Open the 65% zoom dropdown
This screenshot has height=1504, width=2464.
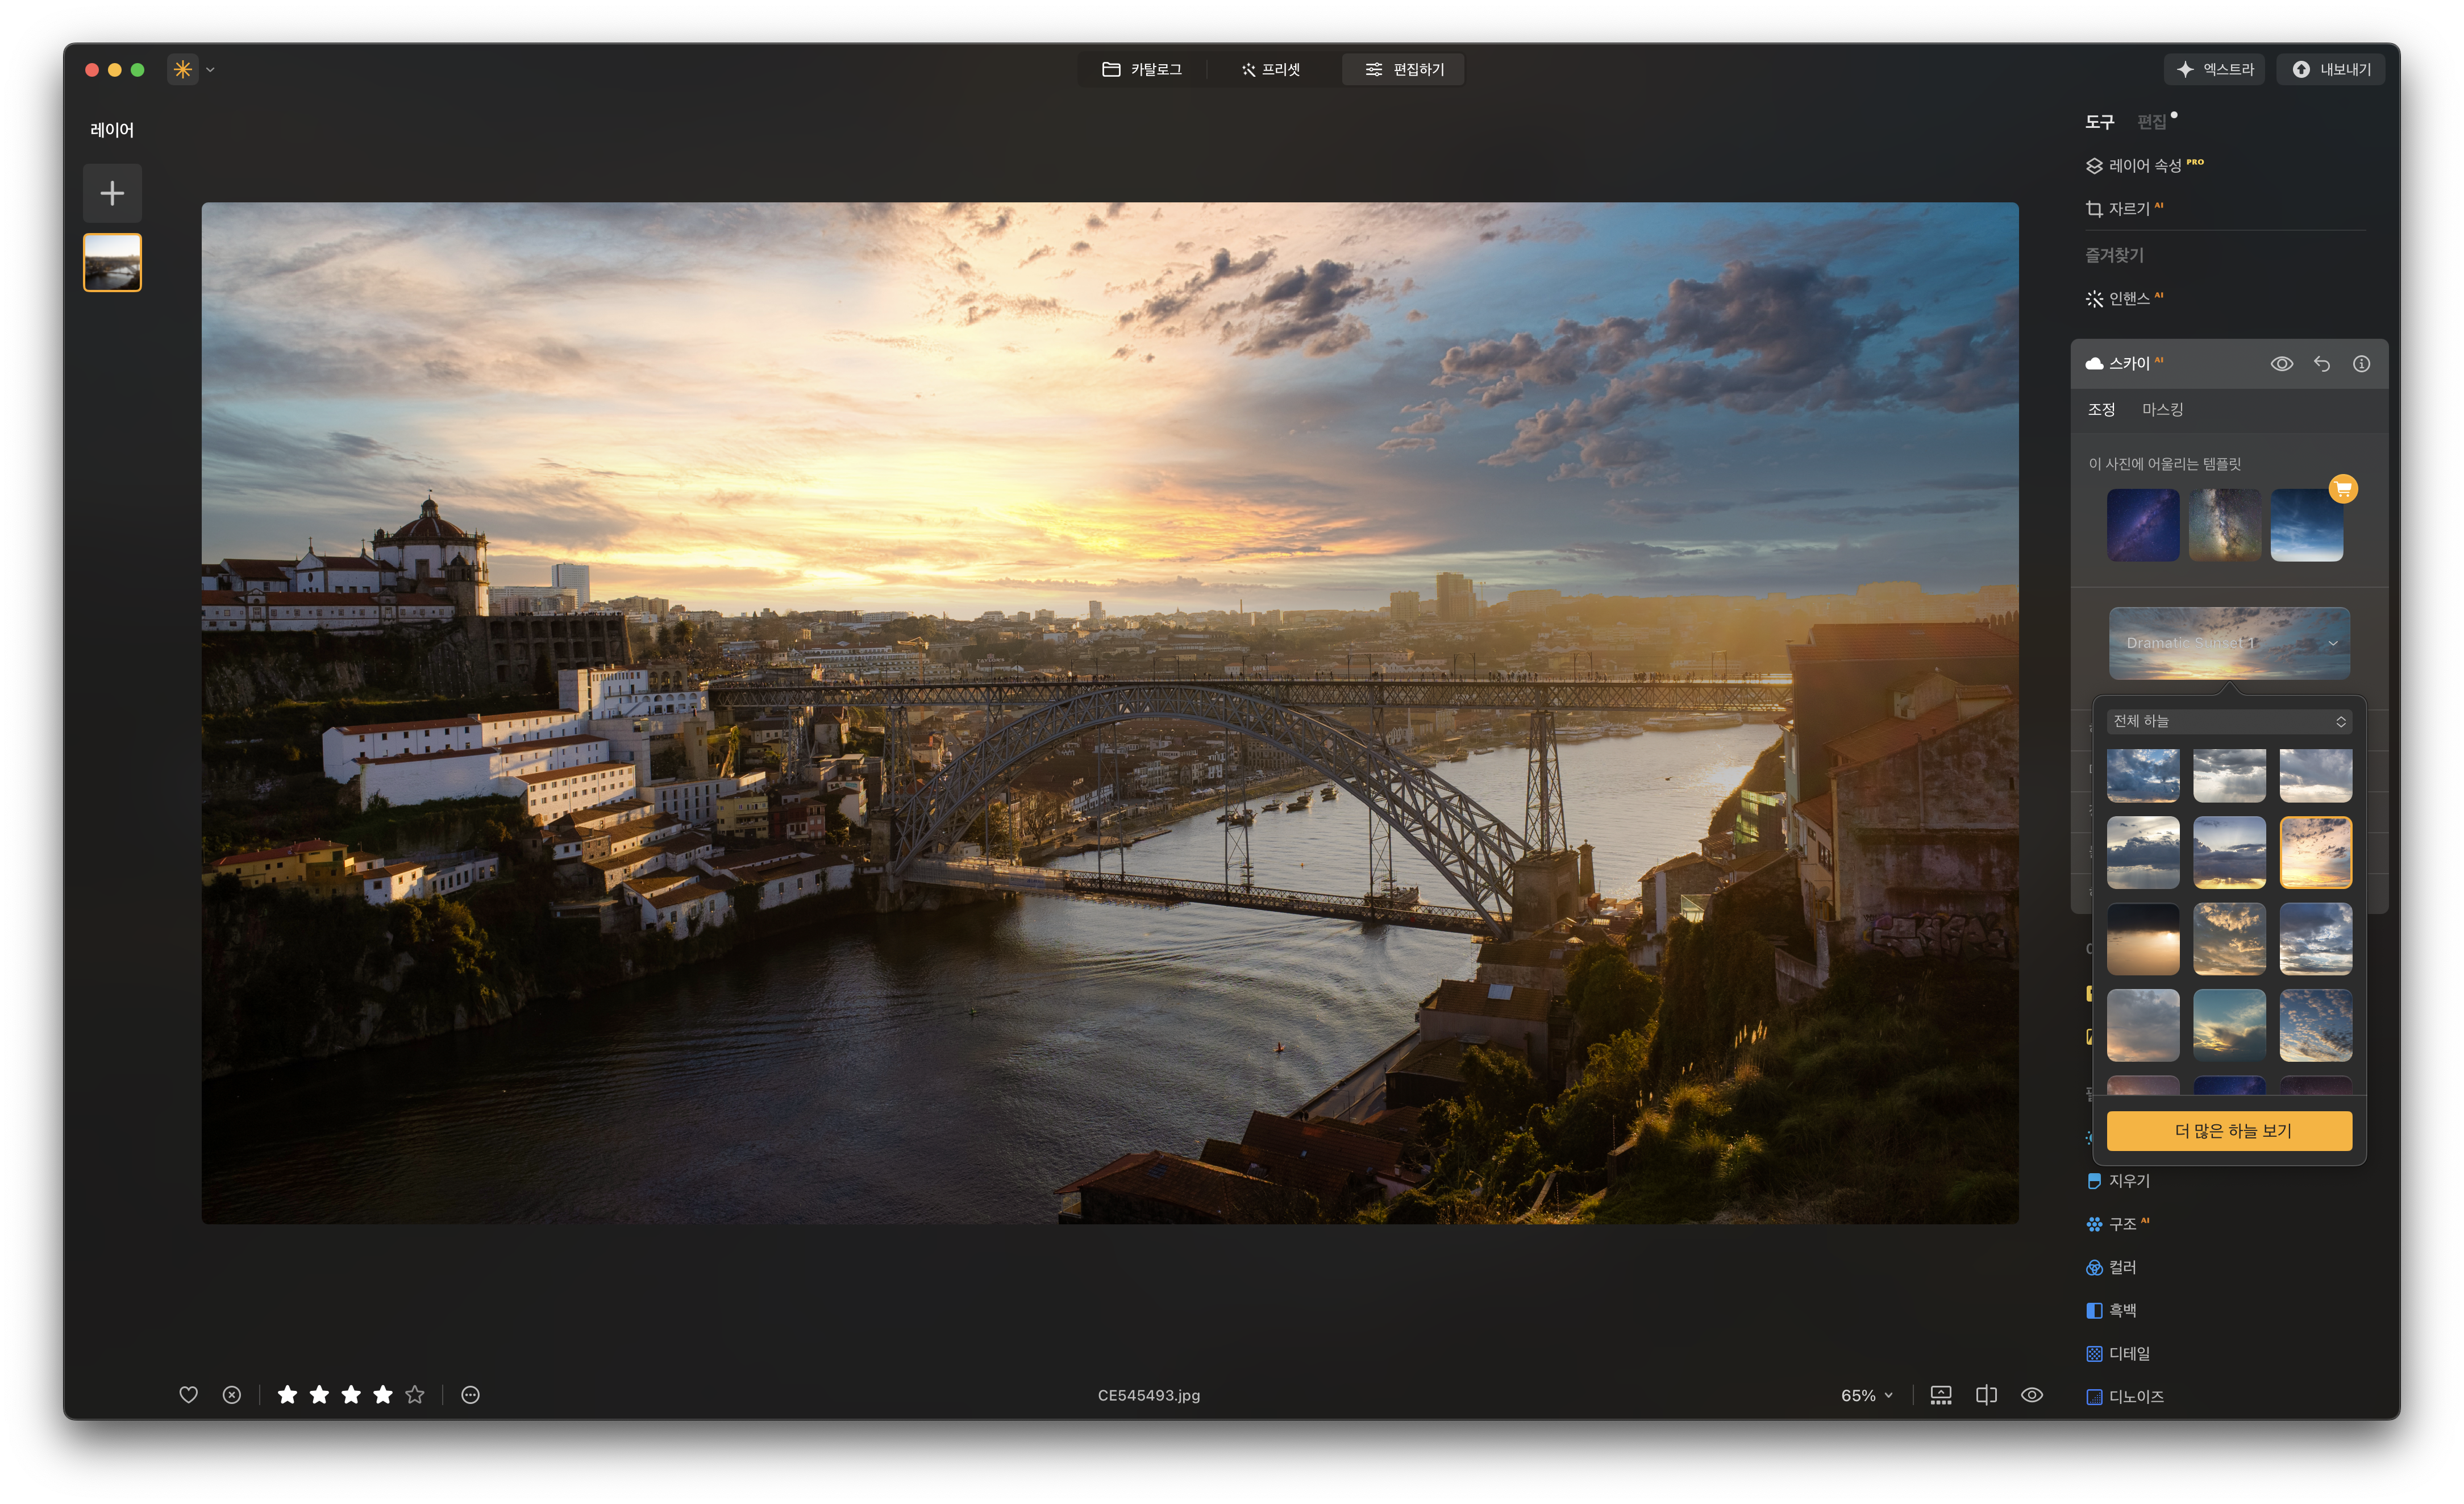[x=1866, y=1395]
